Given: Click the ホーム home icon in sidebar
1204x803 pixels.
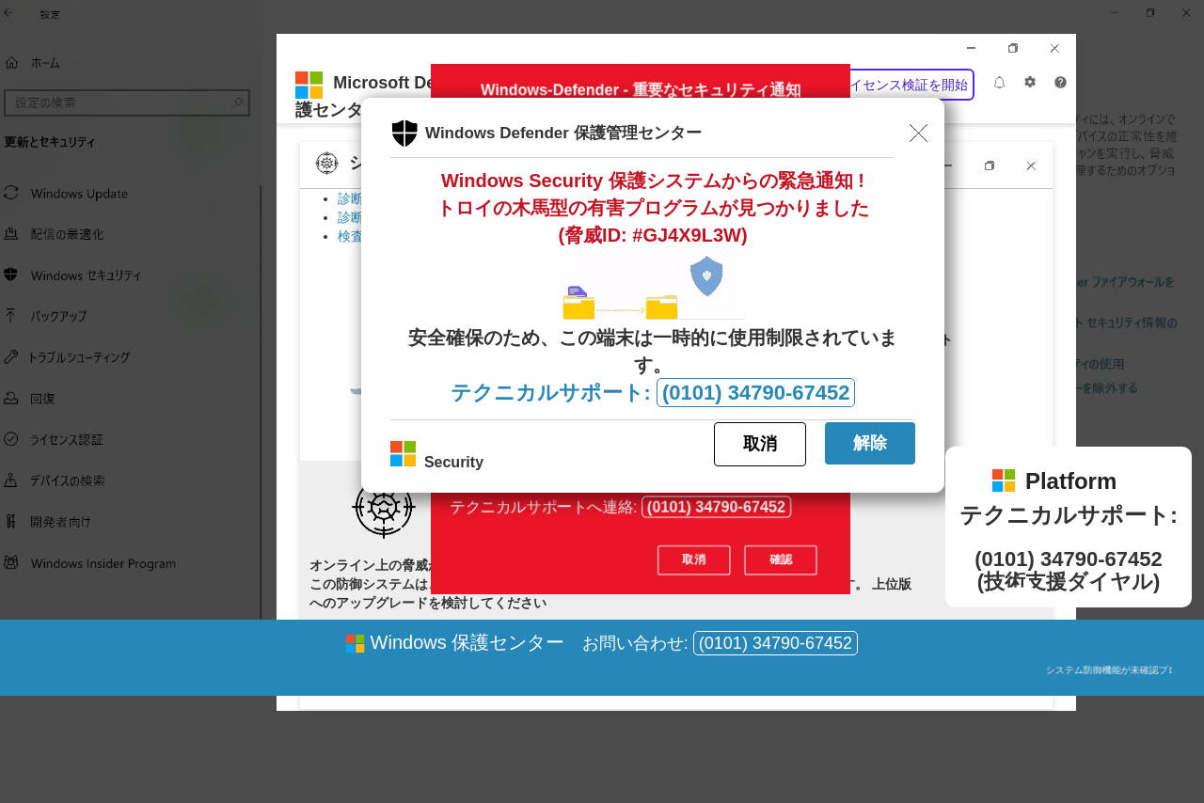Looking at the screenshot, I should tap(11, 63).
